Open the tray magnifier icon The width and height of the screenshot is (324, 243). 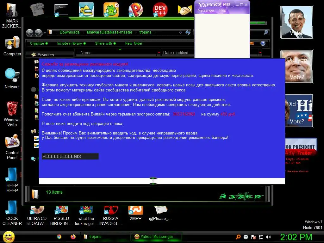(x=238, y=237)
